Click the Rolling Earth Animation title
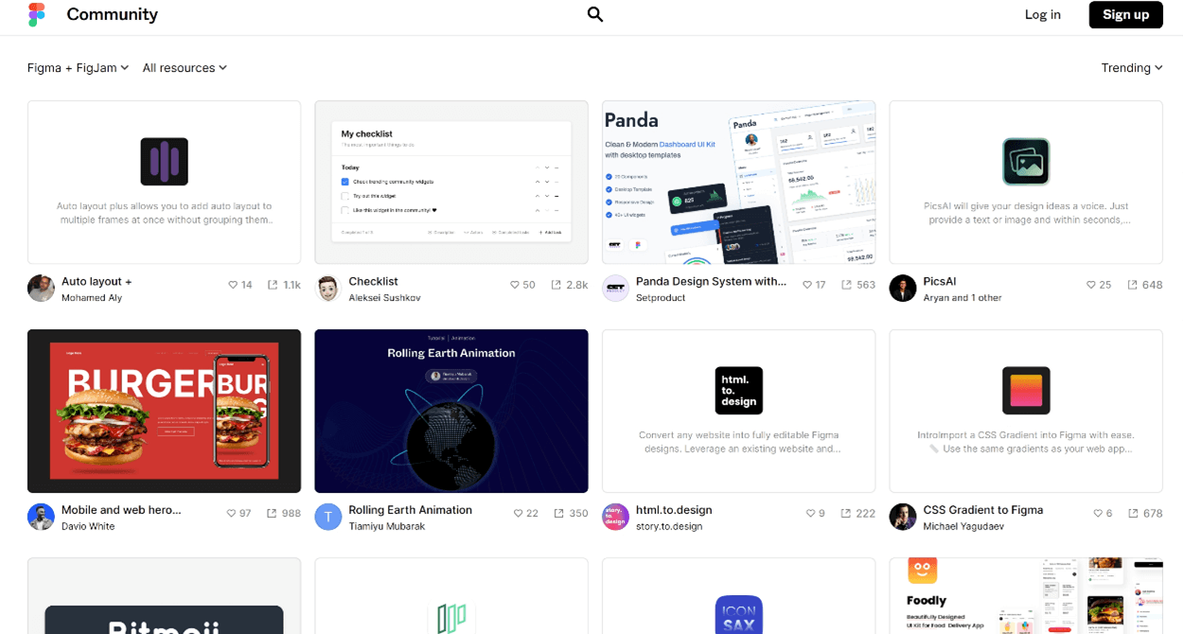 pos(411,510)
